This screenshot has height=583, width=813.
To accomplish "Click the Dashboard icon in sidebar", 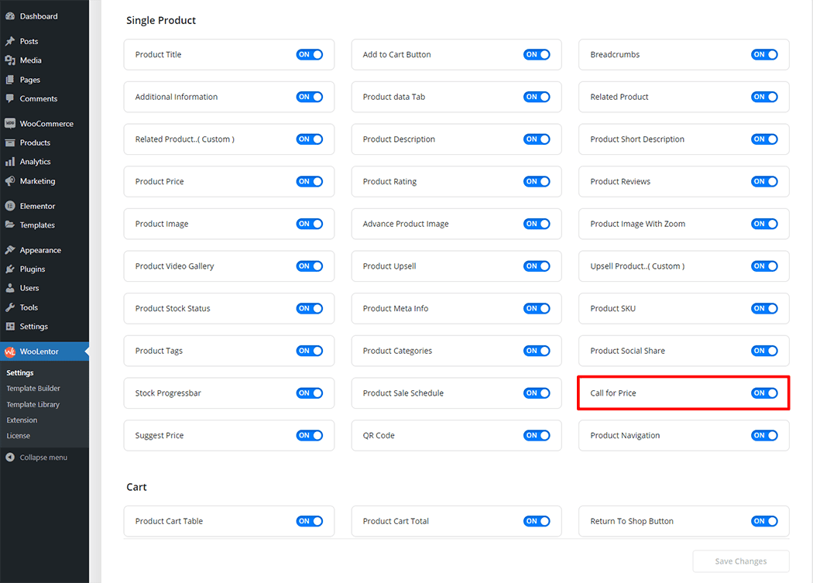I will (x=9, y=16).
